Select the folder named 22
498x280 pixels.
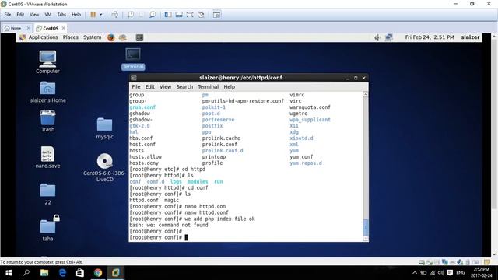point(47,194)
